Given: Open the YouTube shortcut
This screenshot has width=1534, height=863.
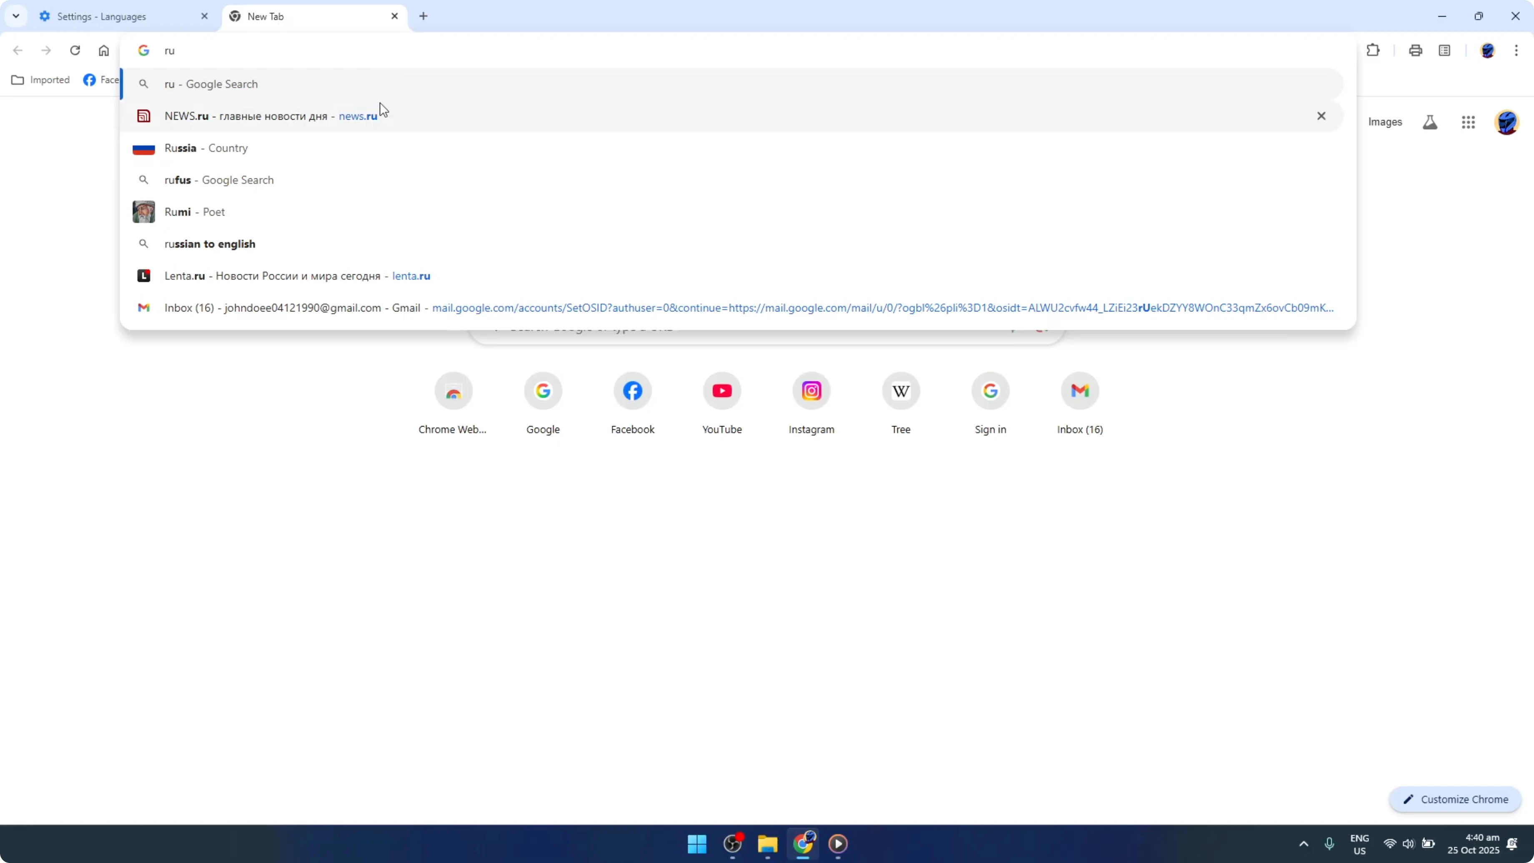Looking at the screenshot, I should pos(722,391).
